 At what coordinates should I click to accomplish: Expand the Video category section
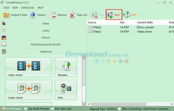[x=46, y=24]
